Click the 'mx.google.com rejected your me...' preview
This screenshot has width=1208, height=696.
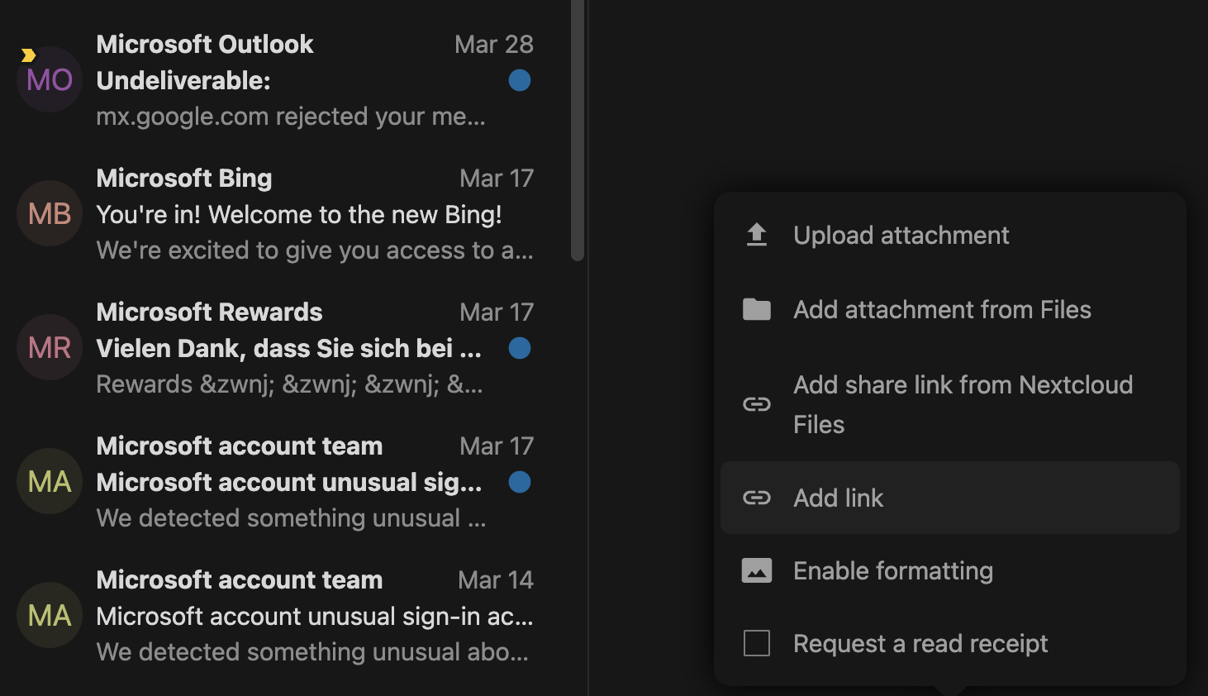(291, 117)
